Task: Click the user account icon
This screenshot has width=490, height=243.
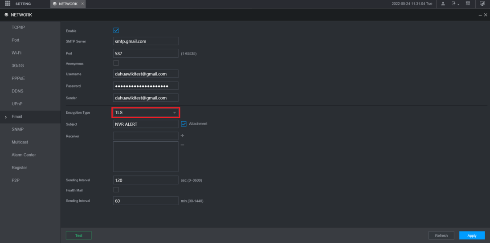Action: pos(443,4)
